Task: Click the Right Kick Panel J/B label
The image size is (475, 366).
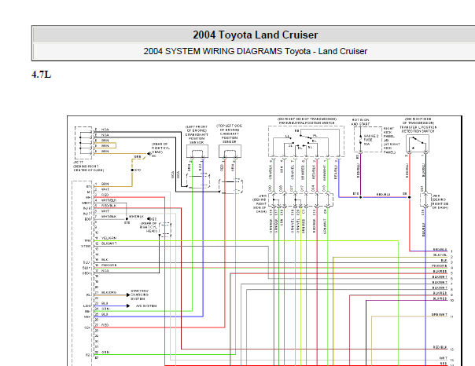Action: coord(391,141)
